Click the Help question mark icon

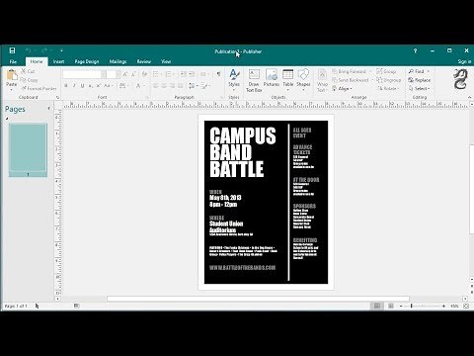[x=415, y=50]
